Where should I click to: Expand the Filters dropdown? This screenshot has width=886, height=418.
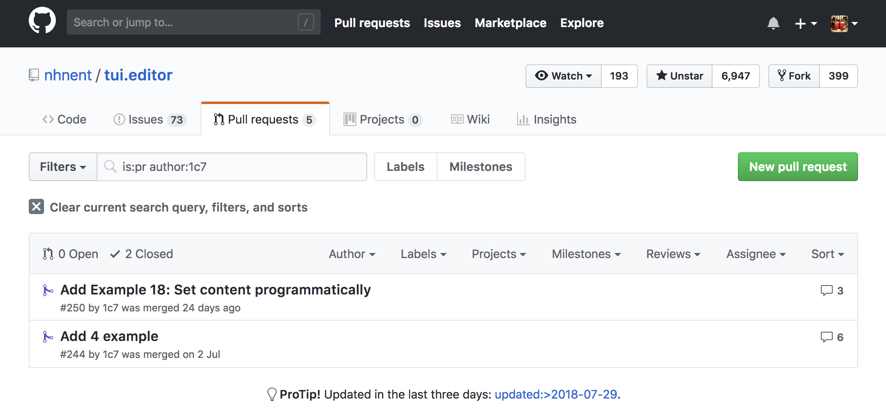63,167
